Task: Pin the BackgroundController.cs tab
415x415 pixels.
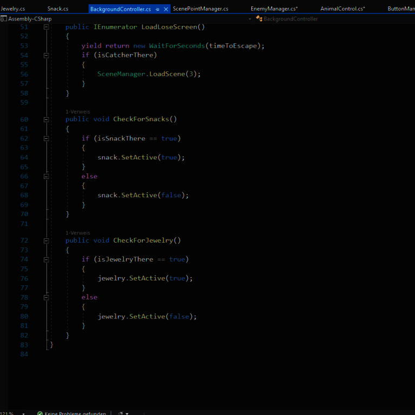Action: coord(157,9)
